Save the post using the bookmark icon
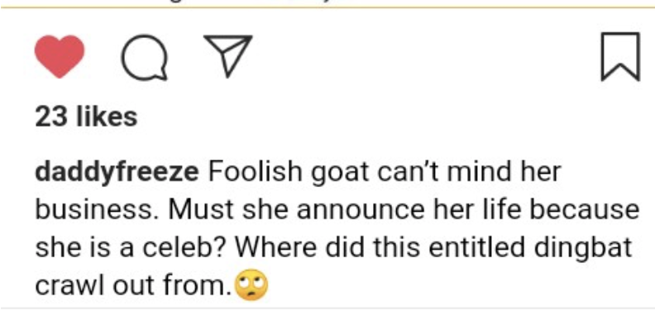This screenshot has height=311, width=655. coord(620,56)
